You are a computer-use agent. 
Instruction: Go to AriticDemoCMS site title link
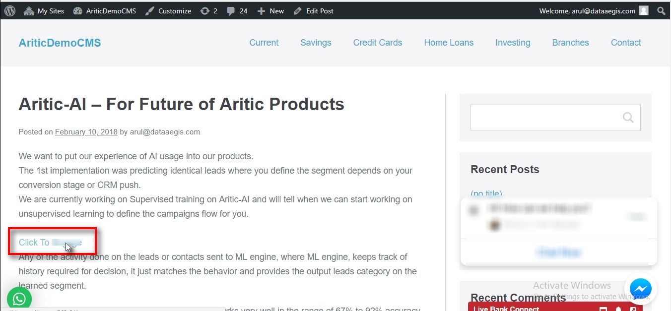pos(60,43)
